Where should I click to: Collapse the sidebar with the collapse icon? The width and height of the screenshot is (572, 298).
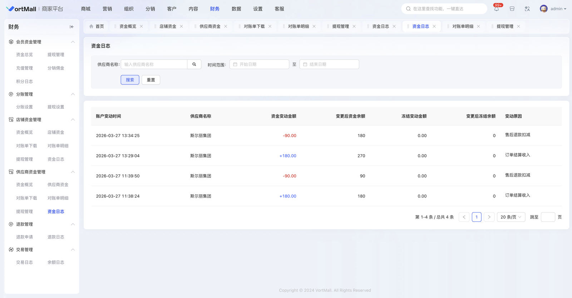click(x=71, y=27)
